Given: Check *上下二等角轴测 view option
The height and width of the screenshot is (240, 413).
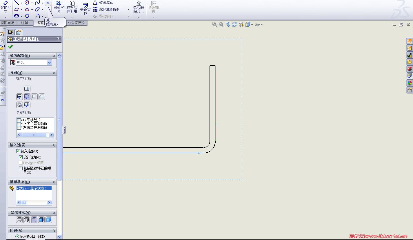Looking at the screenshot, I should (19, 124).
